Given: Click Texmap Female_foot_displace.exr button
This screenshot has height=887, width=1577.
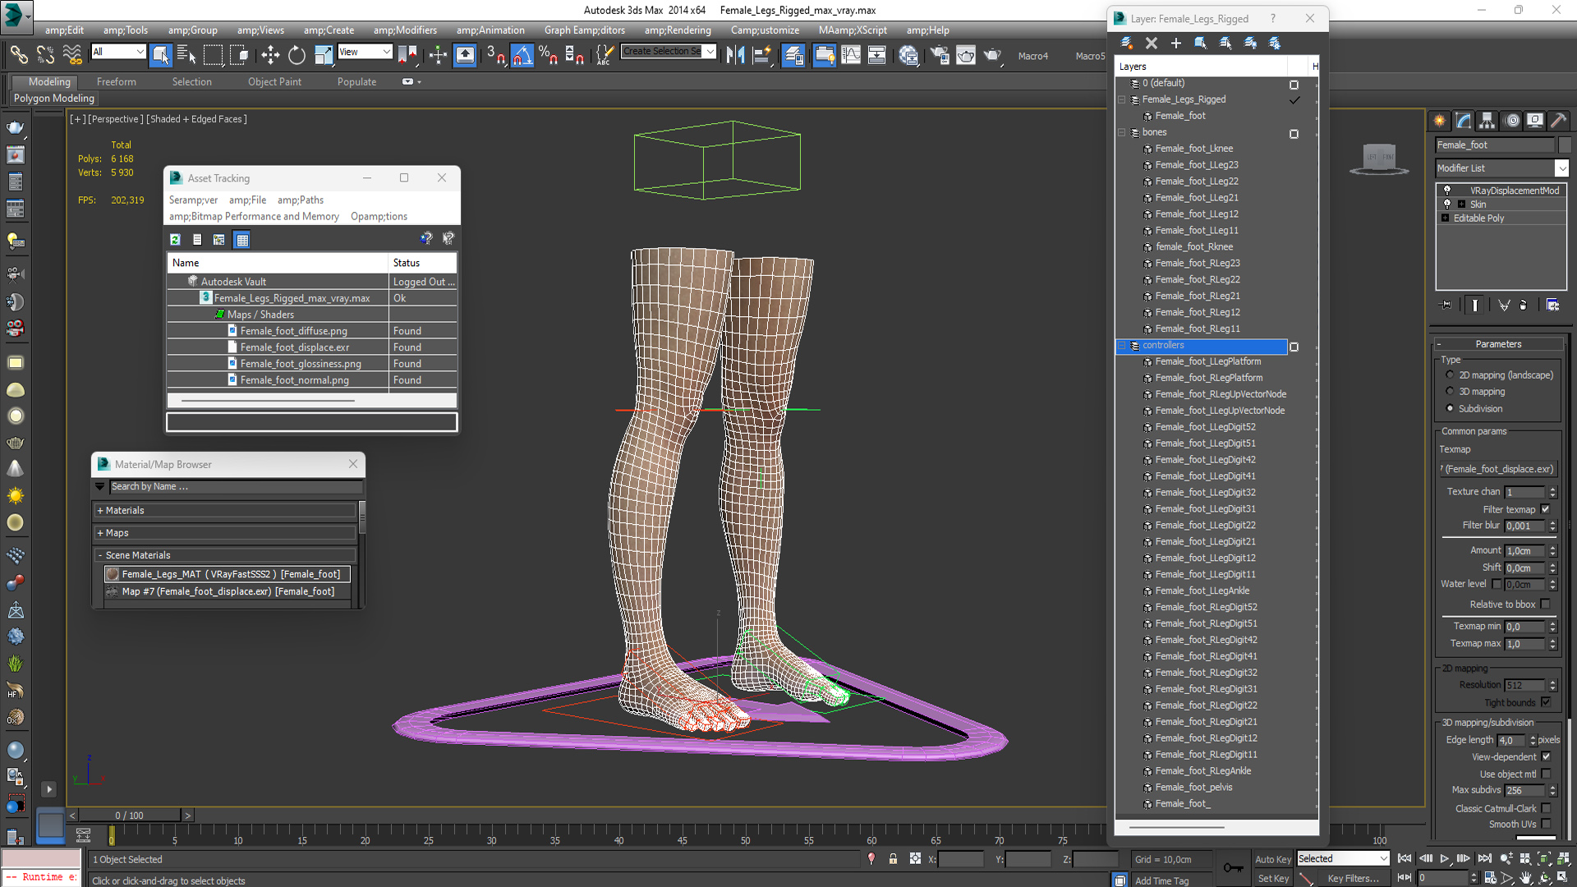Looking at the screenshot, I should 1498,469.
